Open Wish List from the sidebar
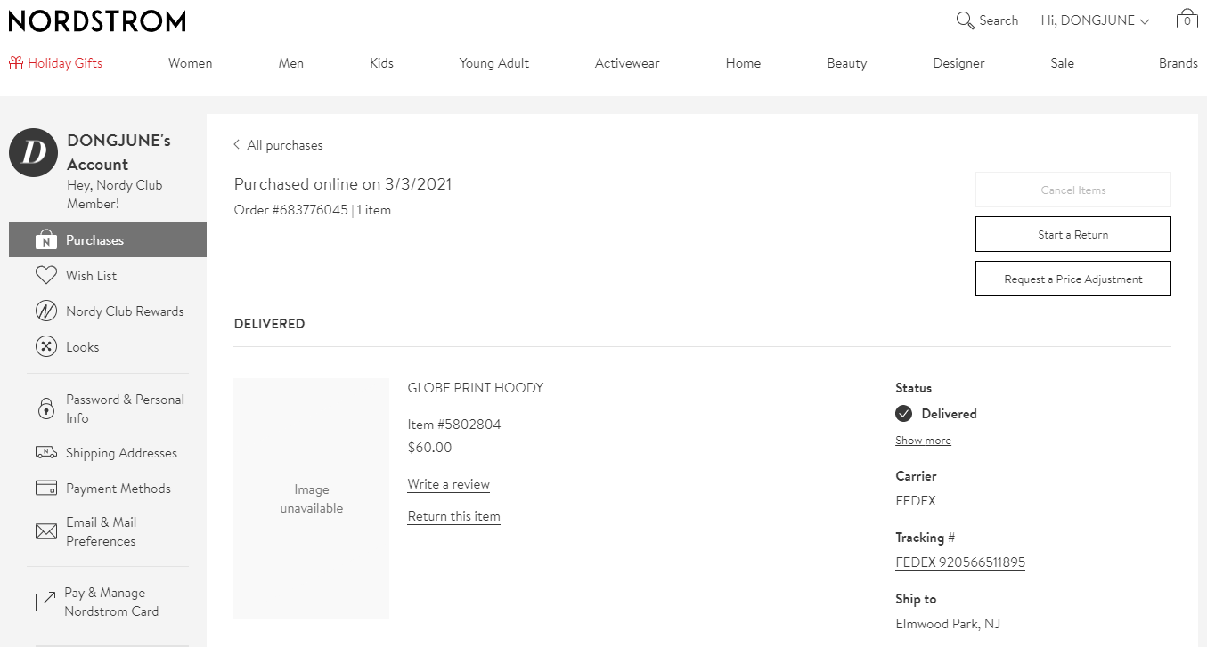Viewport: 1207px width, 647px height. click(91, 276)
